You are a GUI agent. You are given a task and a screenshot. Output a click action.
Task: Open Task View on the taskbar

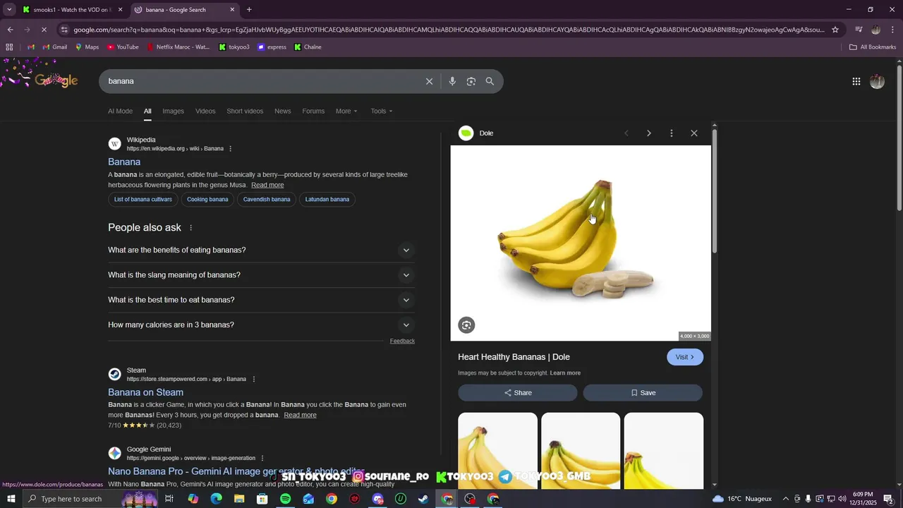169,499
